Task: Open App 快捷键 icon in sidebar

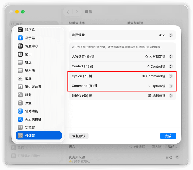Action: 20,119
